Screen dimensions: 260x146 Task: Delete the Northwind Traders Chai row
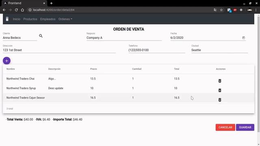[x=220, y=81]
